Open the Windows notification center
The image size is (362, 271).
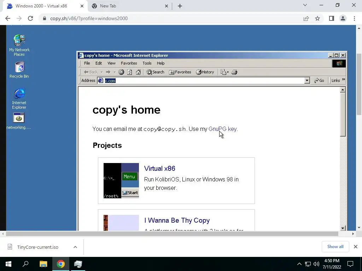[350, 264]
